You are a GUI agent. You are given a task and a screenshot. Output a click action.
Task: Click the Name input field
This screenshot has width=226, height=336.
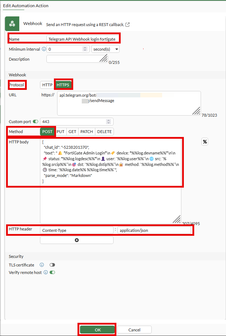(x=83, y=39)
